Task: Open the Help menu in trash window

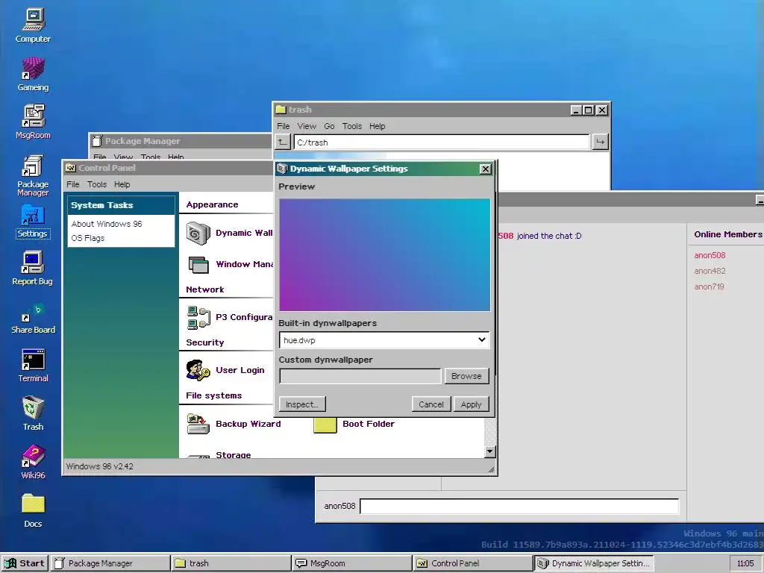Action: [x=377, y=126]
